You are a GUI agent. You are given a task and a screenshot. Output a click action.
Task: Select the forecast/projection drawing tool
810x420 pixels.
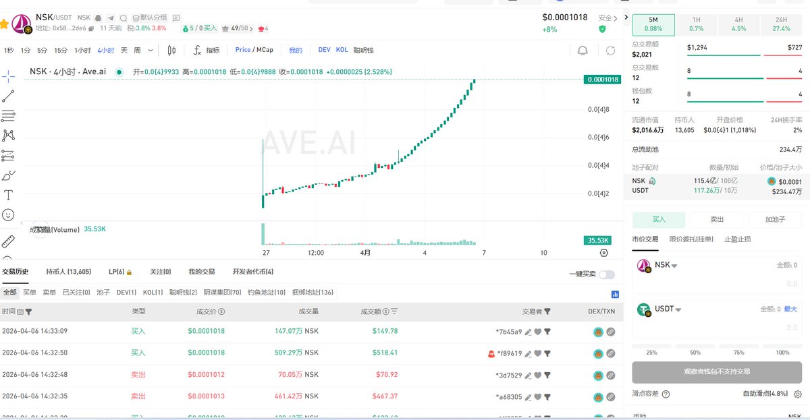click(x=8, y=156)
